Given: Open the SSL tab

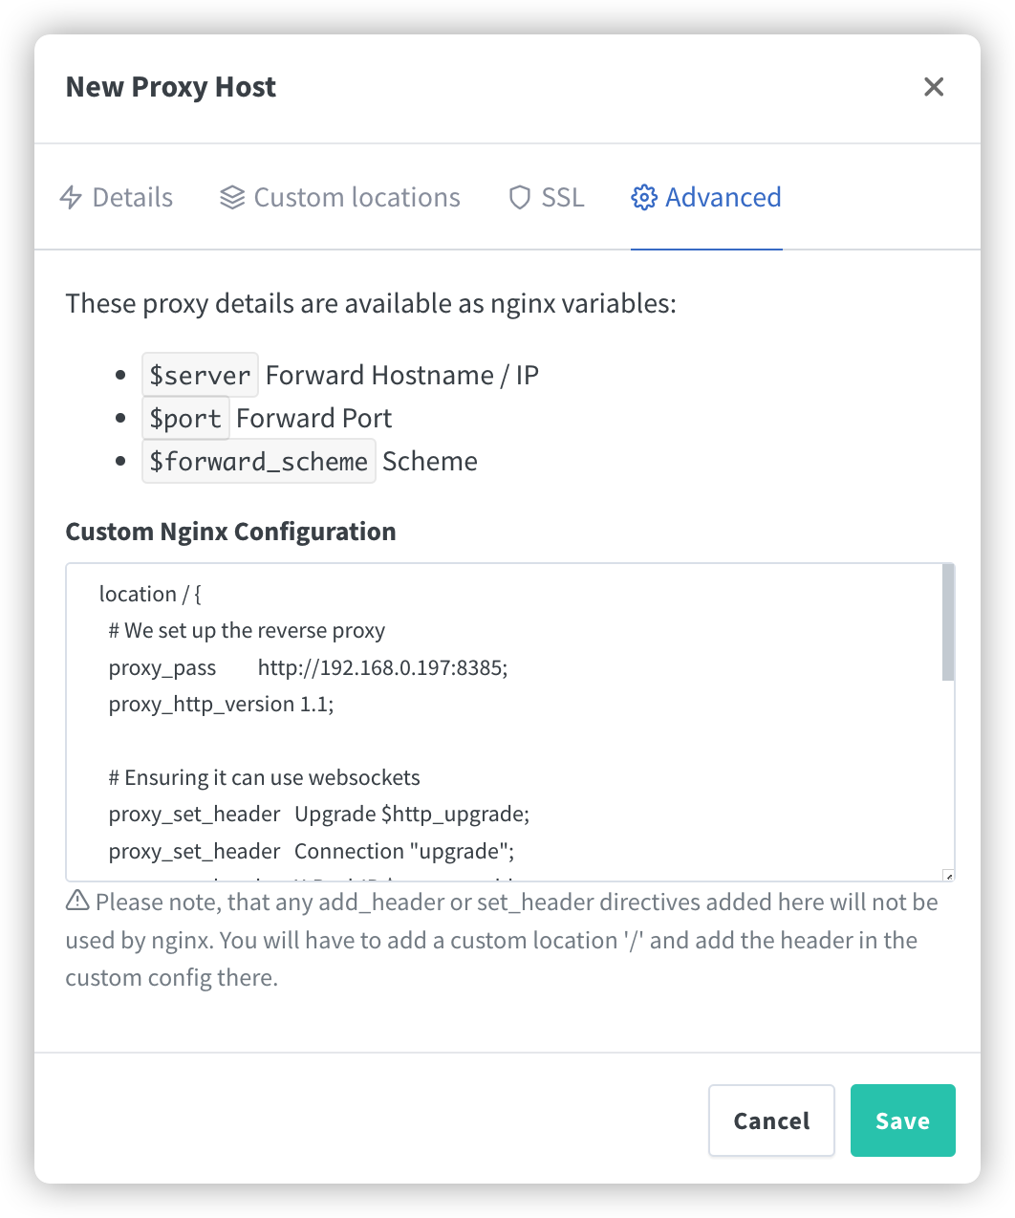Looking at the screenshot, I should click(547, 198).
